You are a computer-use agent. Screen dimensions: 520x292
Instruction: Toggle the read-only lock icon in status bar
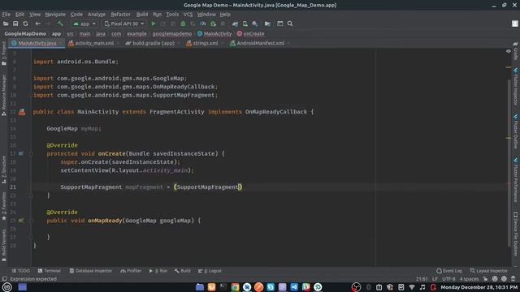(486, 279)
